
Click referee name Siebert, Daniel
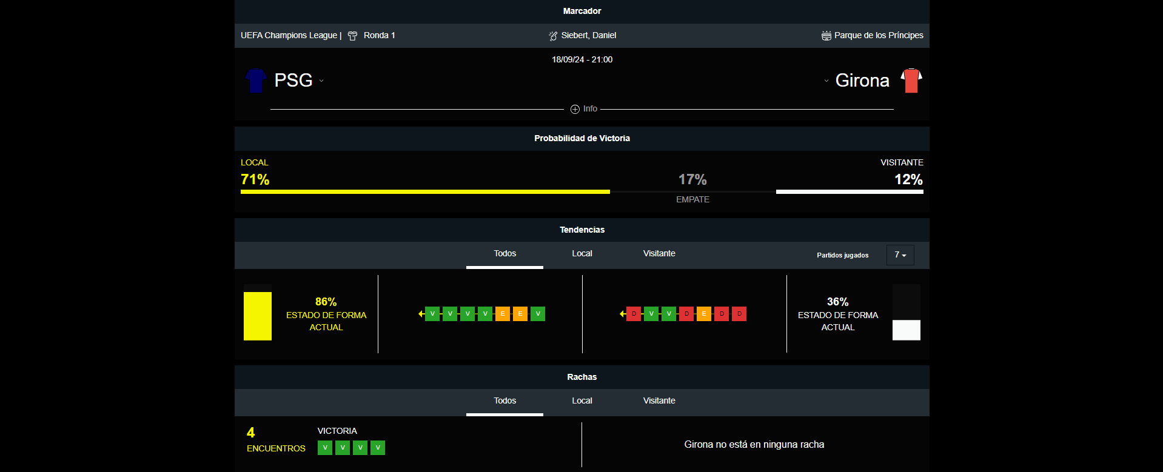click(589, 36)
